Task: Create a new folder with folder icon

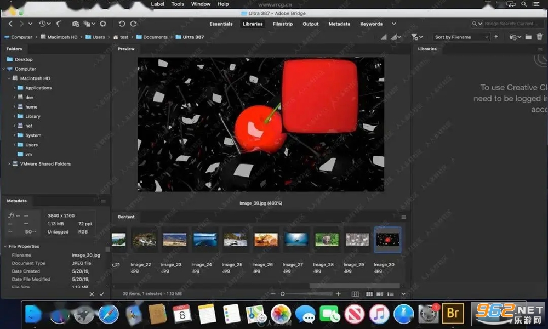Action: pos(528,37)
